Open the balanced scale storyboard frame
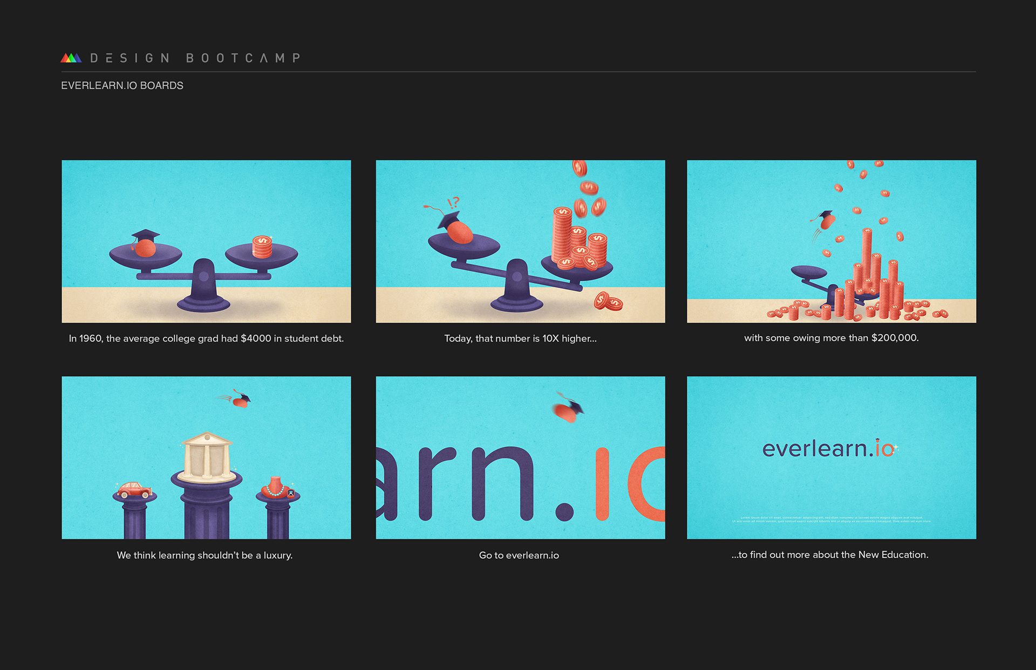Screen dimensions: 1036x670 [x=206, y=241]
